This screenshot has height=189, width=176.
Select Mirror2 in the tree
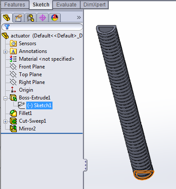point(27,129)
